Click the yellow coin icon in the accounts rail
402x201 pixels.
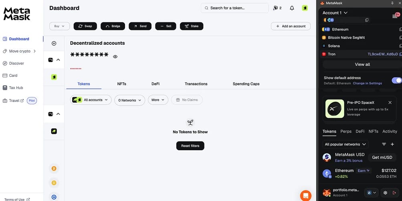click(54, 183)
